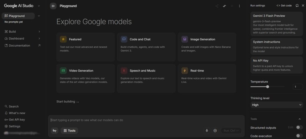306x139 pixels.
Task: Click the reset run settings icon
Action: click(x=297, y=6)
